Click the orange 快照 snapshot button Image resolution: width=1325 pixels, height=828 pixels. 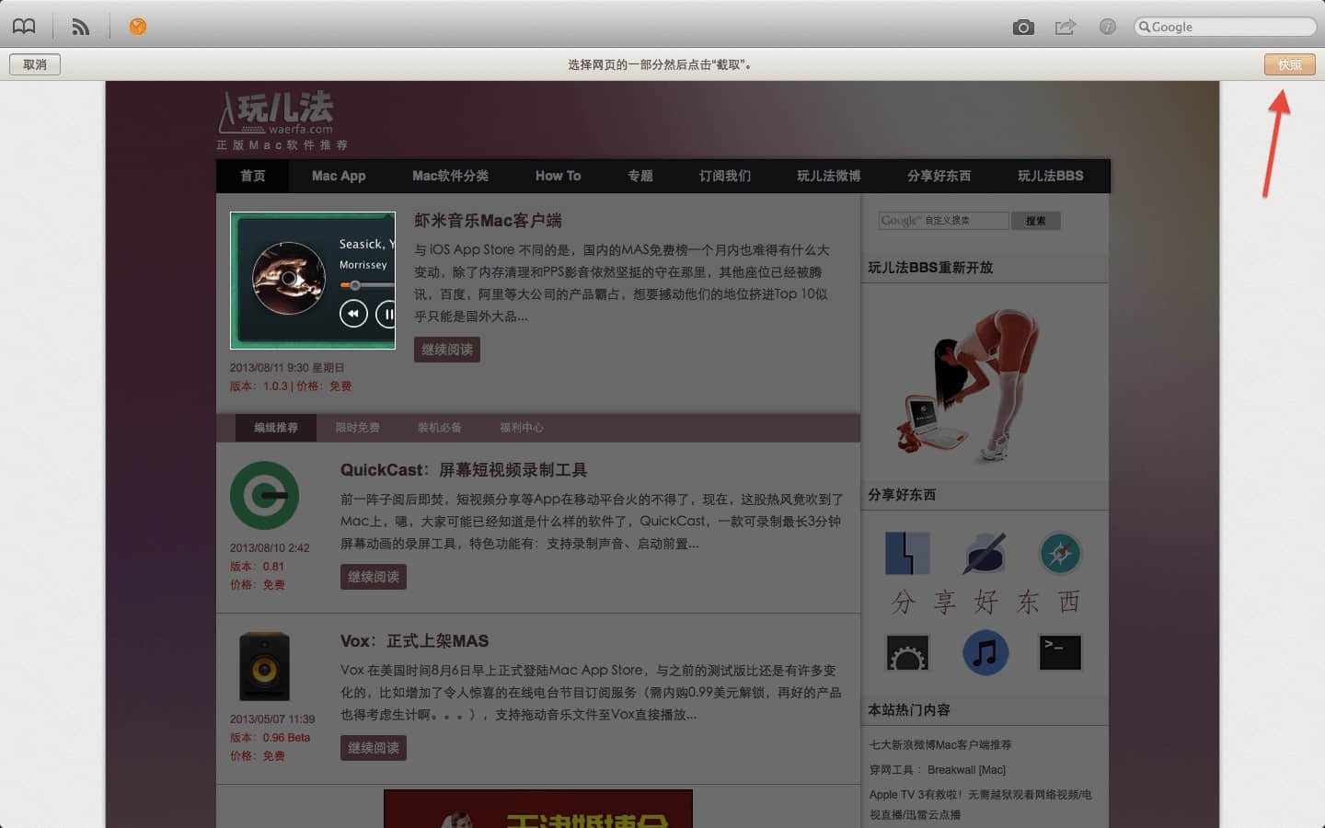[x=1289, y=64]
